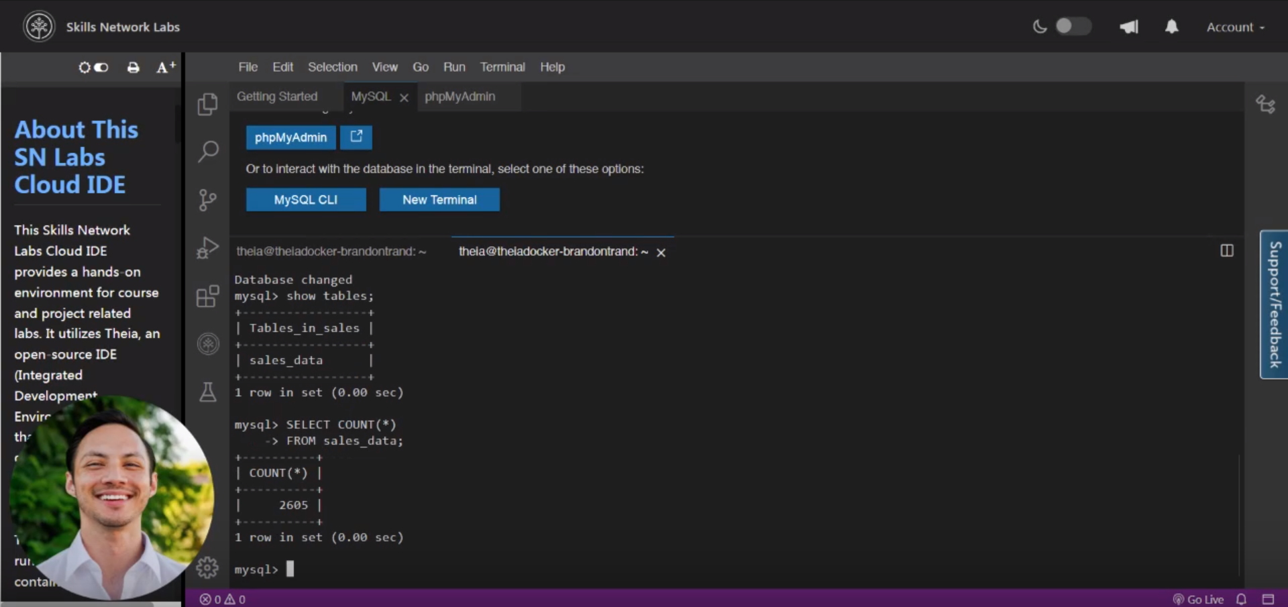Open the Testing flask icon

[x=208, y=392]
